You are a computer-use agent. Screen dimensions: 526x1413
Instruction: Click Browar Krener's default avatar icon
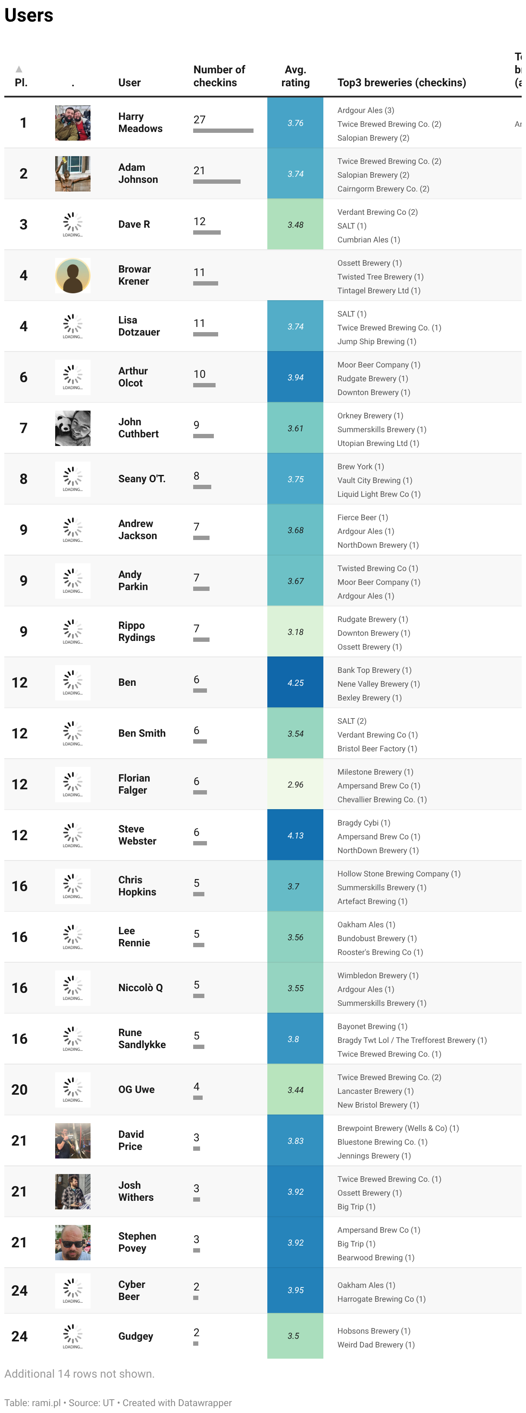coord(72,275)
